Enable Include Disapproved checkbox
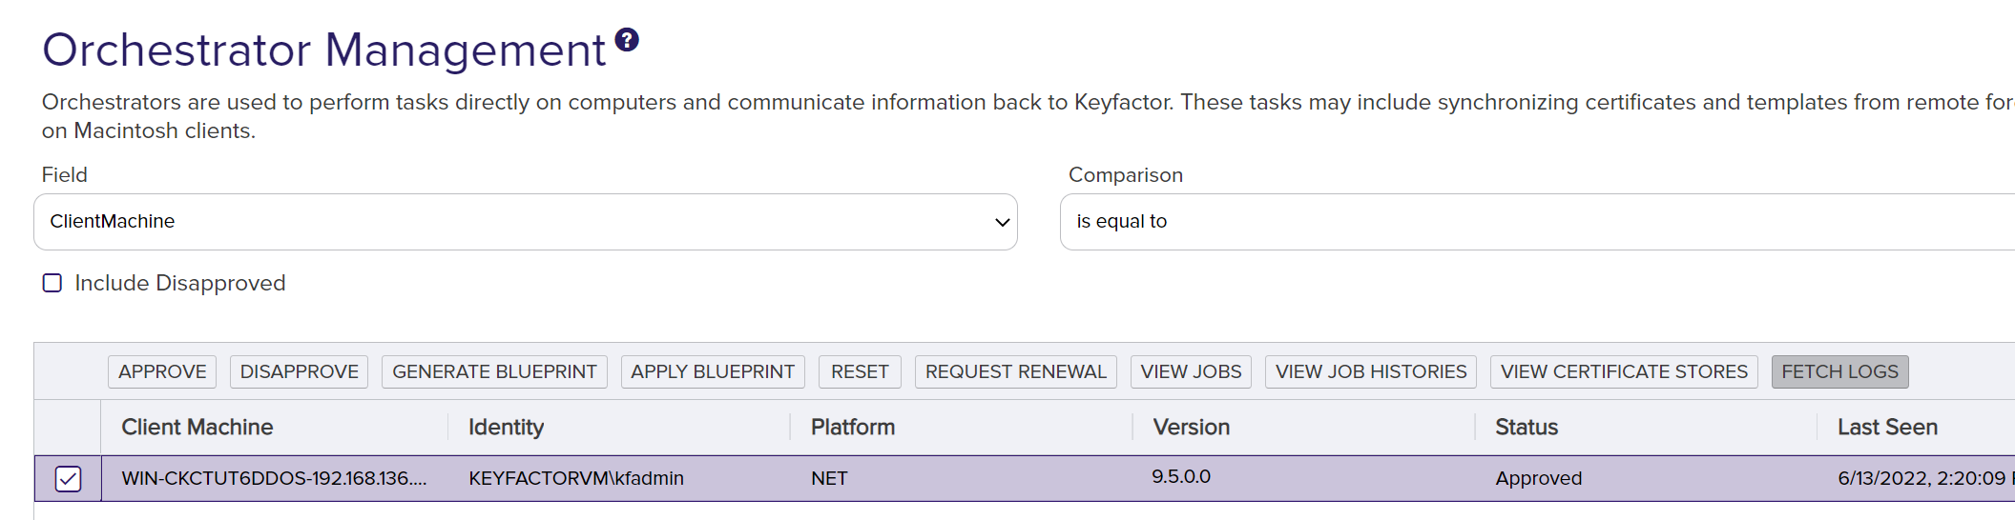The image size is (2015, 520). [x=52, y=283]
